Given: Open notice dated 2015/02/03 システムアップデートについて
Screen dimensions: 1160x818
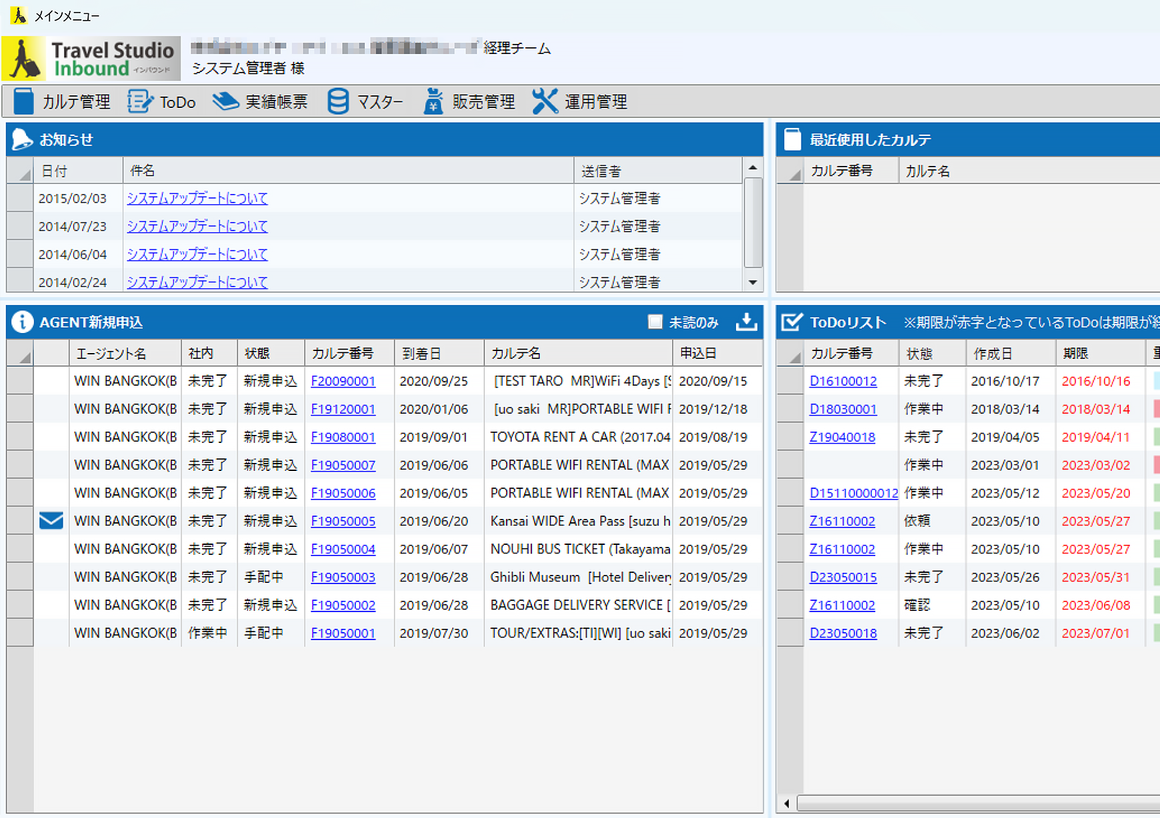Looking at the screenshot, I should [197, 198].
